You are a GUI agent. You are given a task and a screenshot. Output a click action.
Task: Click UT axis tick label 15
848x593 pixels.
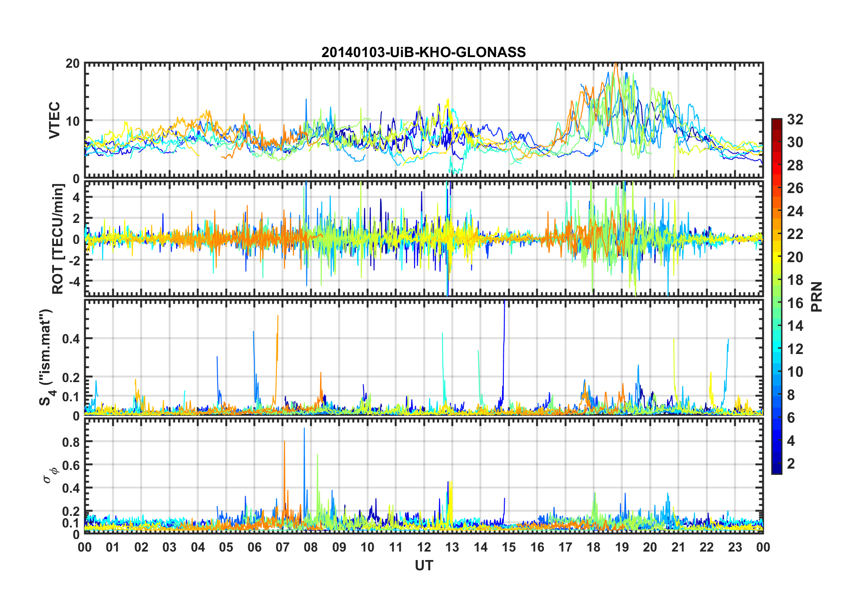(x=509, y=548)
